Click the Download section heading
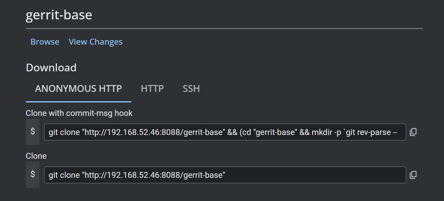The width and height of the screenshot is (444, 201). (51, 68)
